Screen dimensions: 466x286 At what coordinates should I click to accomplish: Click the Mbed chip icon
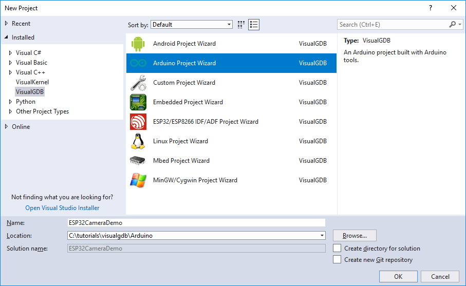pyautogui.click(x=138, y=161)
